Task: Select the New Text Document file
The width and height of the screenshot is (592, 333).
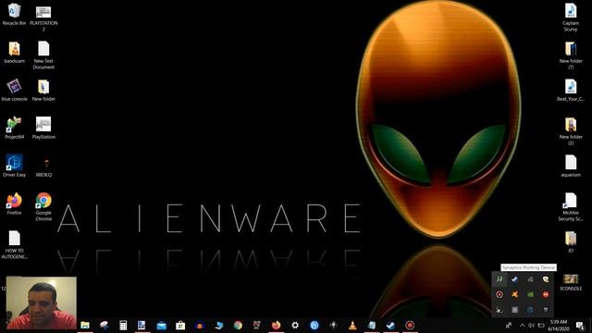Action: point(43,55)
